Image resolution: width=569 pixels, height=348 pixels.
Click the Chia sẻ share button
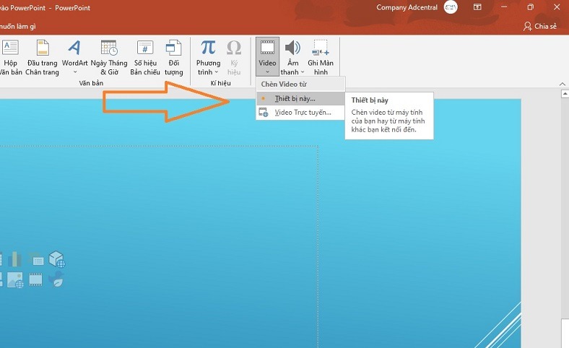pos(540,26)
